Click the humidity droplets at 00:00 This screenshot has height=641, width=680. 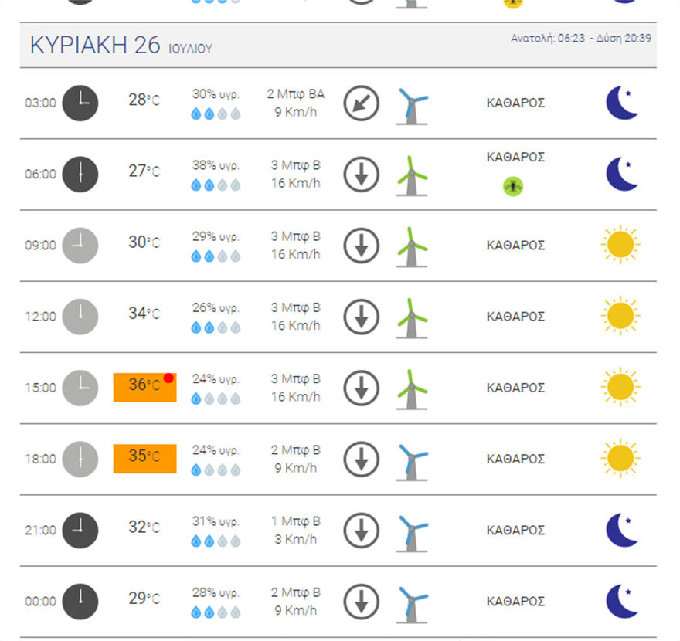click(216, 612)
